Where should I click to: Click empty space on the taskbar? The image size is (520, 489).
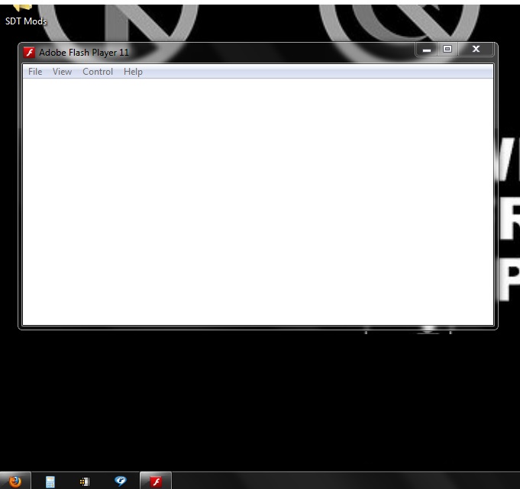pos(344,481)
